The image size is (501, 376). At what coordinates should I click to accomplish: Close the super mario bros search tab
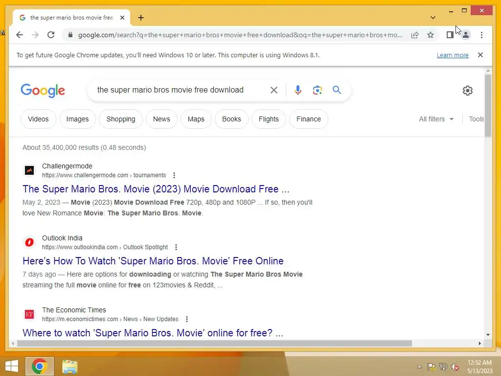122,18
